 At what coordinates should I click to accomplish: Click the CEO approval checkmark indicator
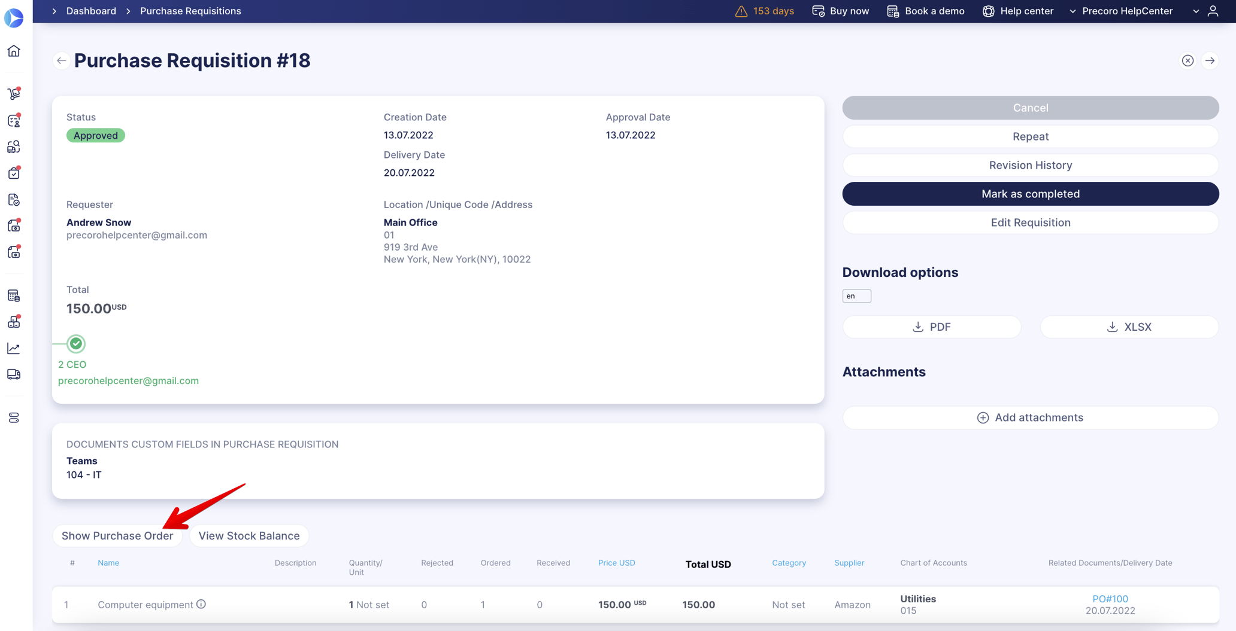click(75, 343)
